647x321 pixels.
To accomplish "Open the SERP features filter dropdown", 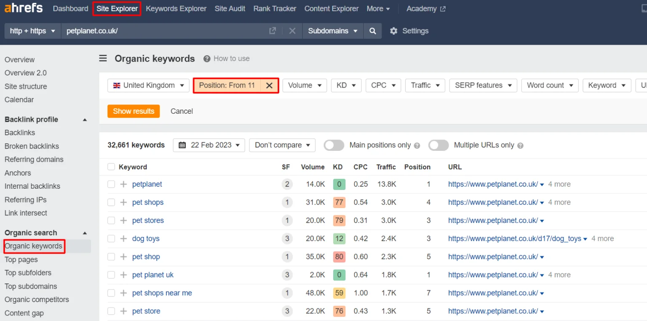I will pyautogui.click(x=483, y=85).
